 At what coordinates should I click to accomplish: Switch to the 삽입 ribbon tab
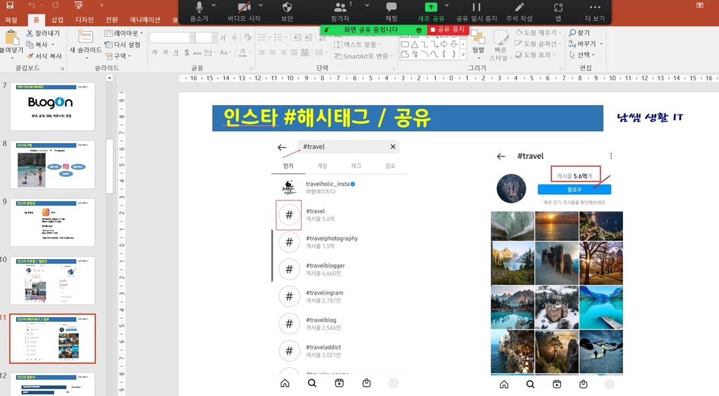(57, 19)
